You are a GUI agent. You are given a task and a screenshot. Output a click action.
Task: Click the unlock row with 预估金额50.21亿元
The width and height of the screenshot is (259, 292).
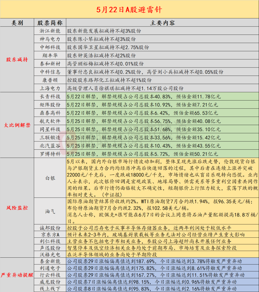click(x=162, y=154)
